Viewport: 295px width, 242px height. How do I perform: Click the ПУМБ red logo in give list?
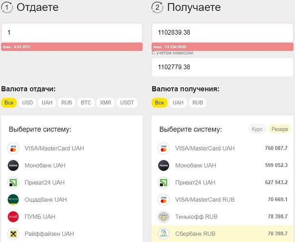[13, 217]
